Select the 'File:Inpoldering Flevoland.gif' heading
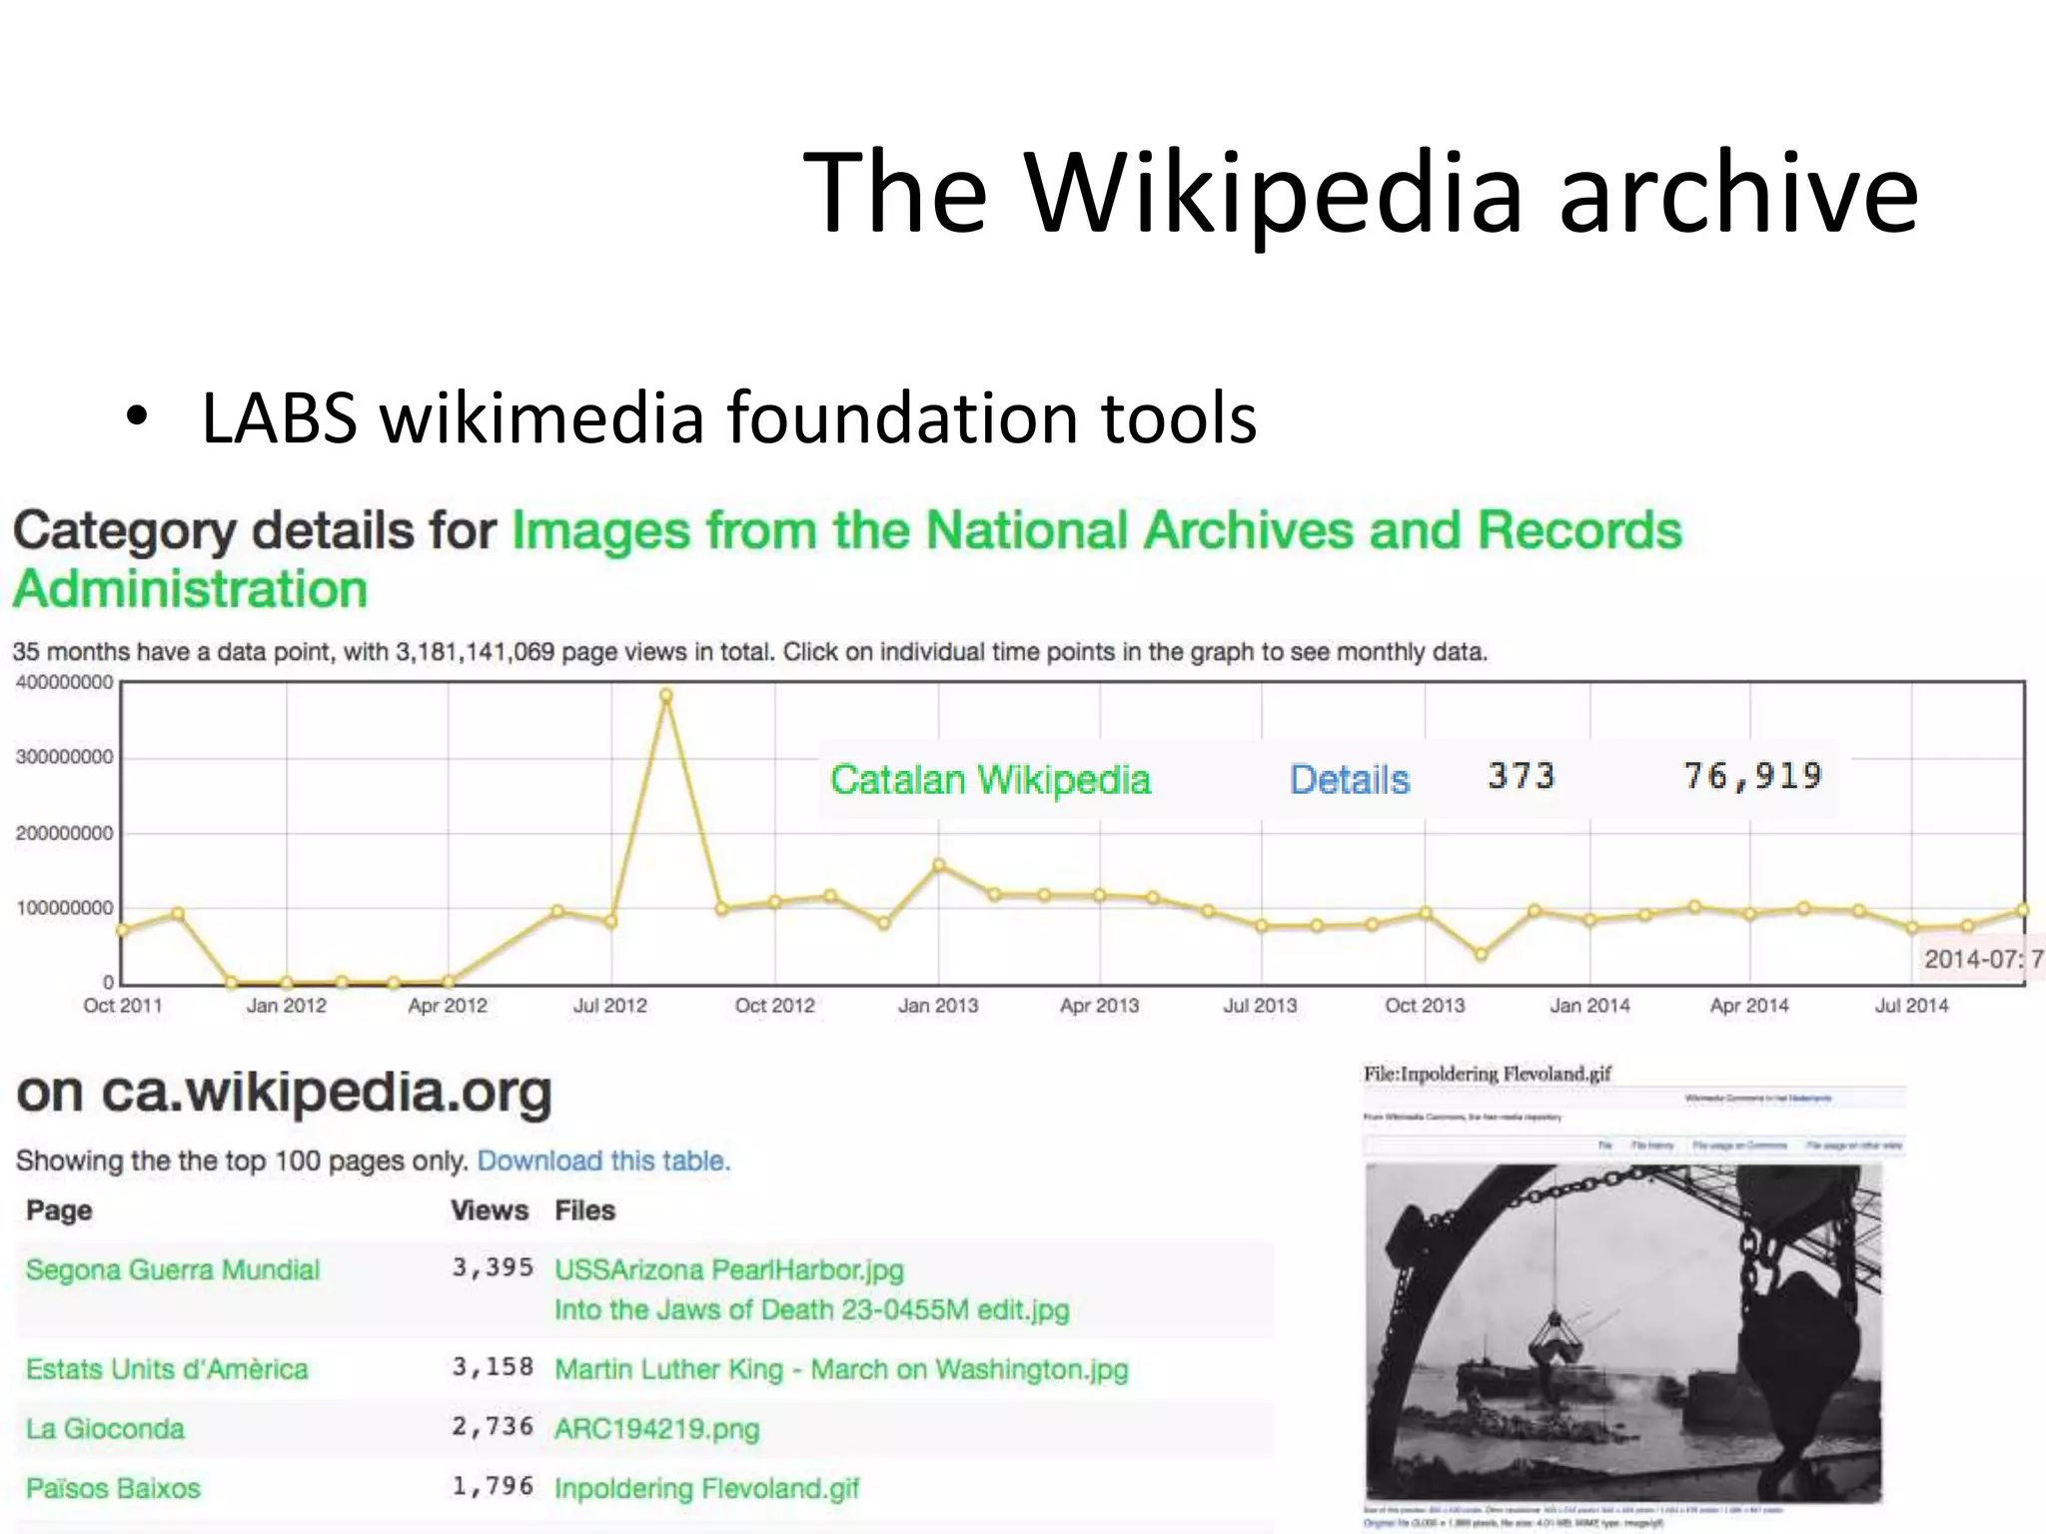This screenshot has width=2046, height=1534. (x=1488, y=1074)
